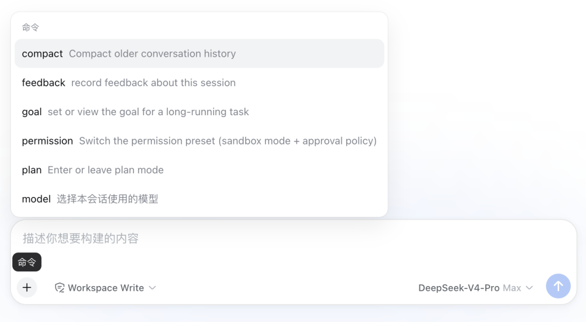This screenshot has height=322, width=586.
Task: Click the 命令 header label in list
Action: click(31, 27)
